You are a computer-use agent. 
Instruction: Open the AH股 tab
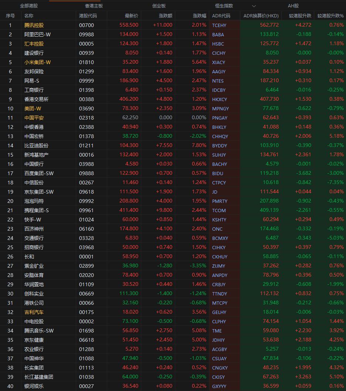tap(293, 6)
